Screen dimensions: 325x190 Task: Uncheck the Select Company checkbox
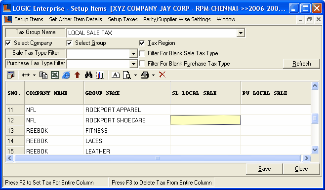pos(8,43)
